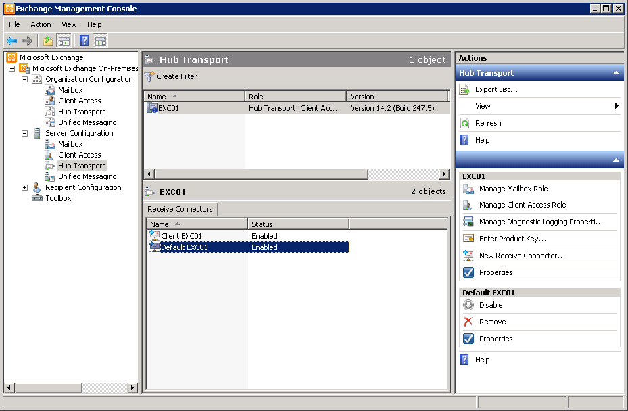This screenshot has height=411, width=628.
Task: Expand the Recipient Configuration node
Action: coord(25,187)
